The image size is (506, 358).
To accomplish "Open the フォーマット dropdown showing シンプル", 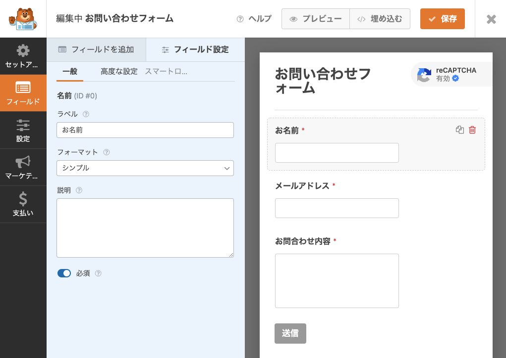I will tap(145, 168).
